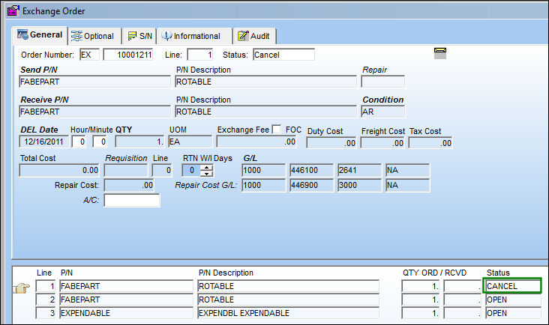
Task: Click the RTN W/I Days value field
Action: [190, 170]
